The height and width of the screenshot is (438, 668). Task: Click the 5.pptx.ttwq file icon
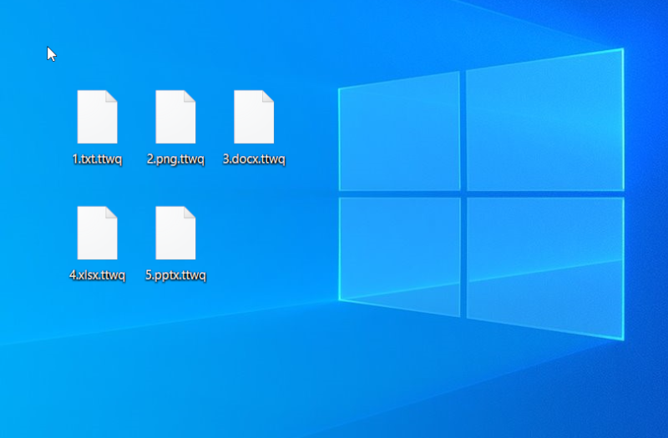click(175, 233)
